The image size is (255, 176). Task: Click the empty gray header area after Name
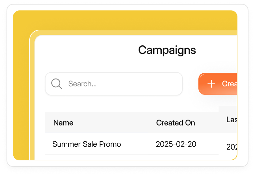[111, 123]
